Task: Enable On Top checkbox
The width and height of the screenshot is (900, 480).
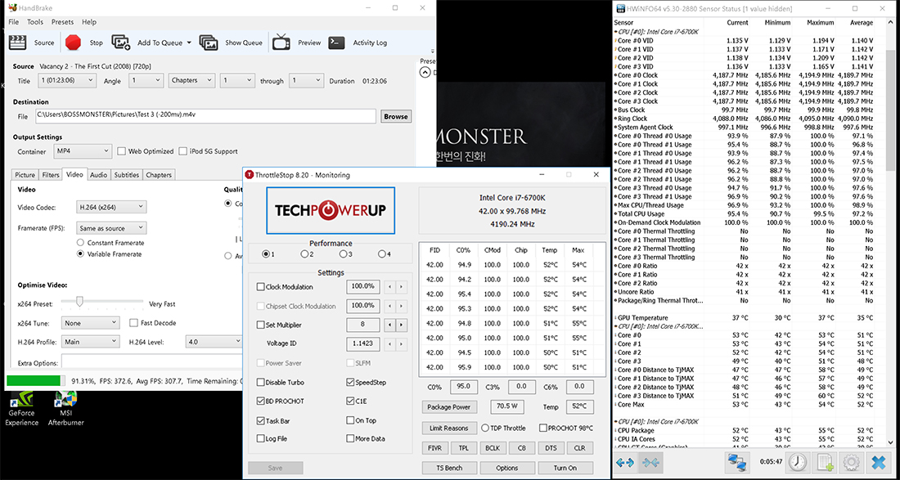Action: point(350,420)
